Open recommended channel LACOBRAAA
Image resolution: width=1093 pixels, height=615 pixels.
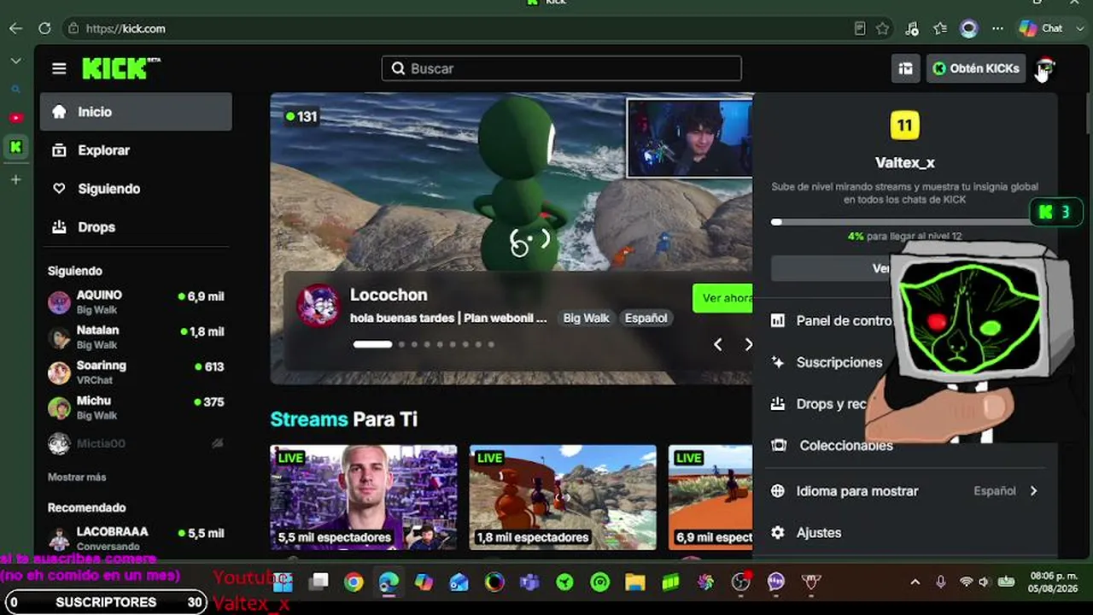point(136,538)
